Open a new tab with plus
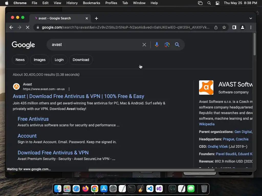 [96, 18]
